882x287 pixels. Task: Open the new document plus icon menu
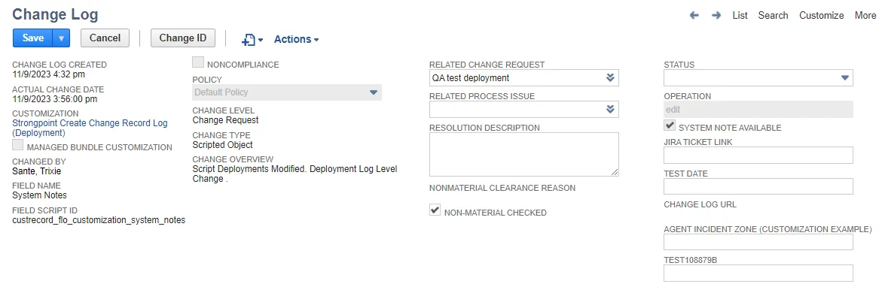coord(252,39)
